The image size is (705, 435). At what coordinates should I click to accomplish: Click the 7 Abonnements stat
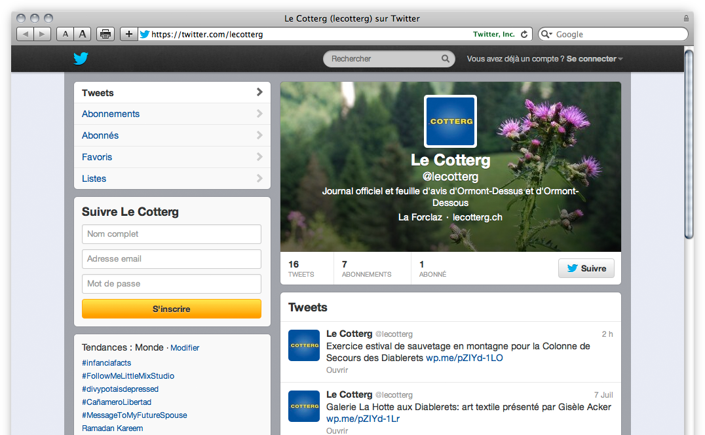click(366, 268)
